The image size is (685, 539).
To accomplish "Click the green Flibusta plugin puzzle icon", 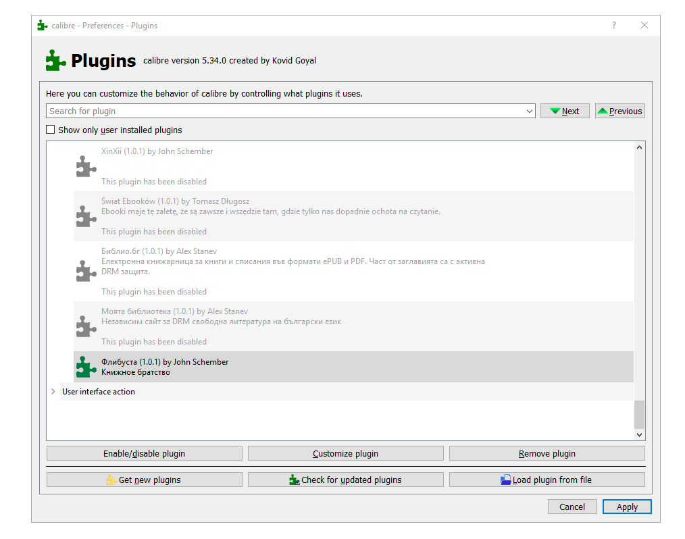I will (86, 367).
